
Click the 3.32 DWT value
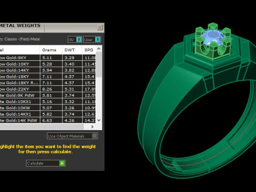pyautogui.click(x=69, y=101)
